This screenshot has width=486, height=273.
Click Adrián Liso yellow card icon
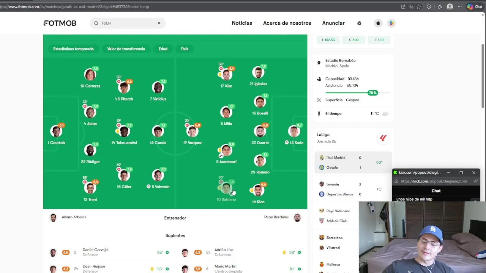tap(284, 253)
